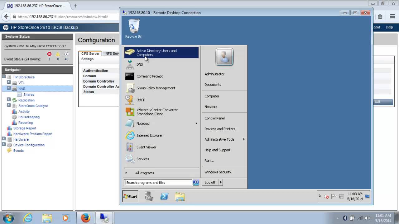Viewport: 399px width, 224px height.
Task: Open the Firefox hamburger menu
Action: point(392,16)
